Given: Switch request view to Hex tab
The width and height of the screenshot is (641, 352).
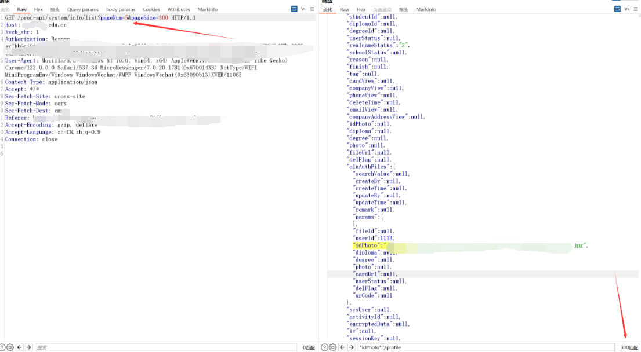Looking at the screenshot, I should point(38,9).
